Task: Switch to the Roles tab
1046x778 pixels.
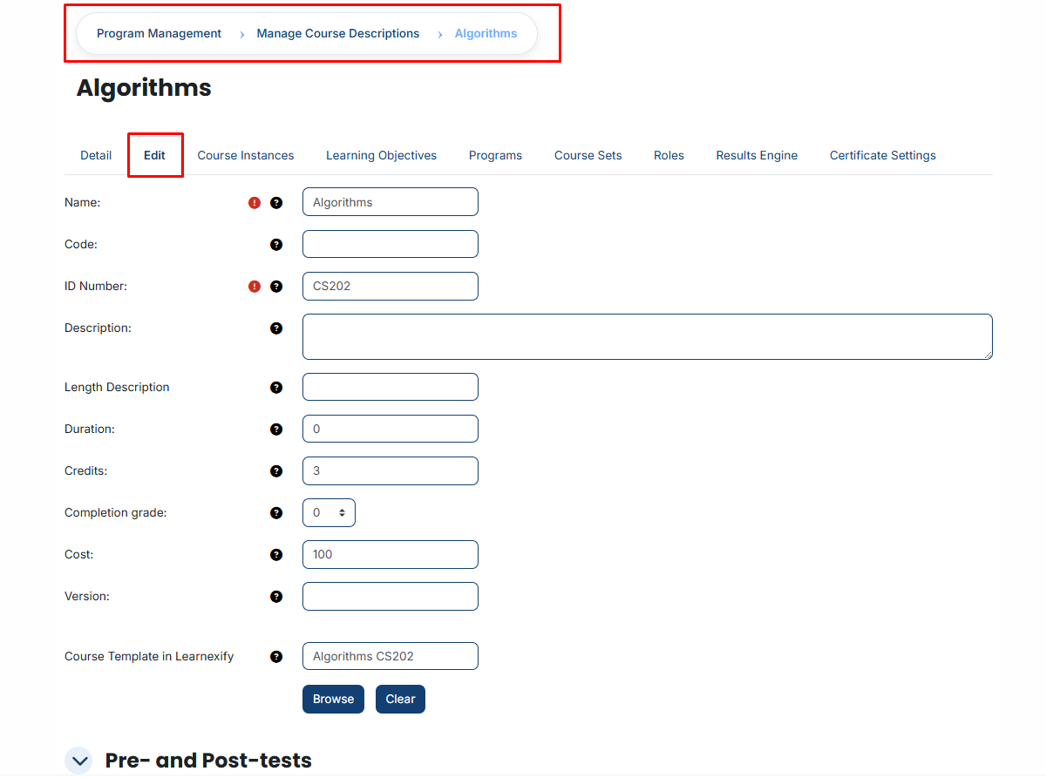Action: click(669, 156)
